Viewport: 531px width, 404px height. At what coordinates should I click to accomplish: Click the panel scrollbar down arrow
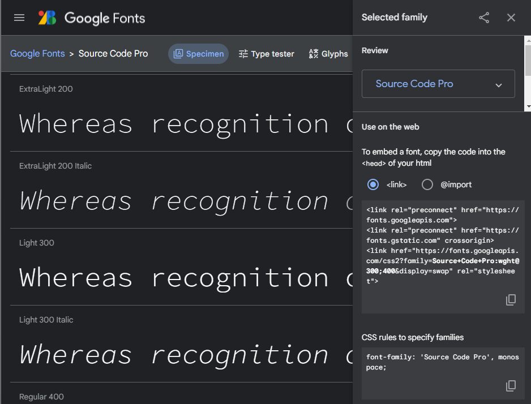528,106
